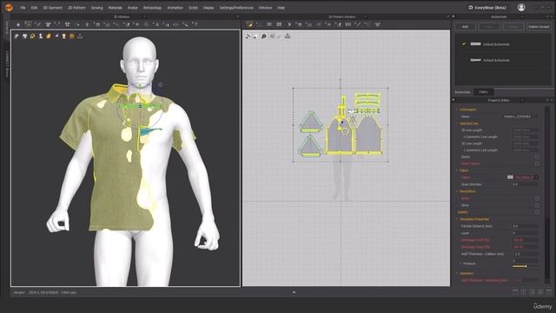Select the upper sleeve pattern piece in 2D window
The height and width of the screenshot is (313, 556).
coord(310,122)
